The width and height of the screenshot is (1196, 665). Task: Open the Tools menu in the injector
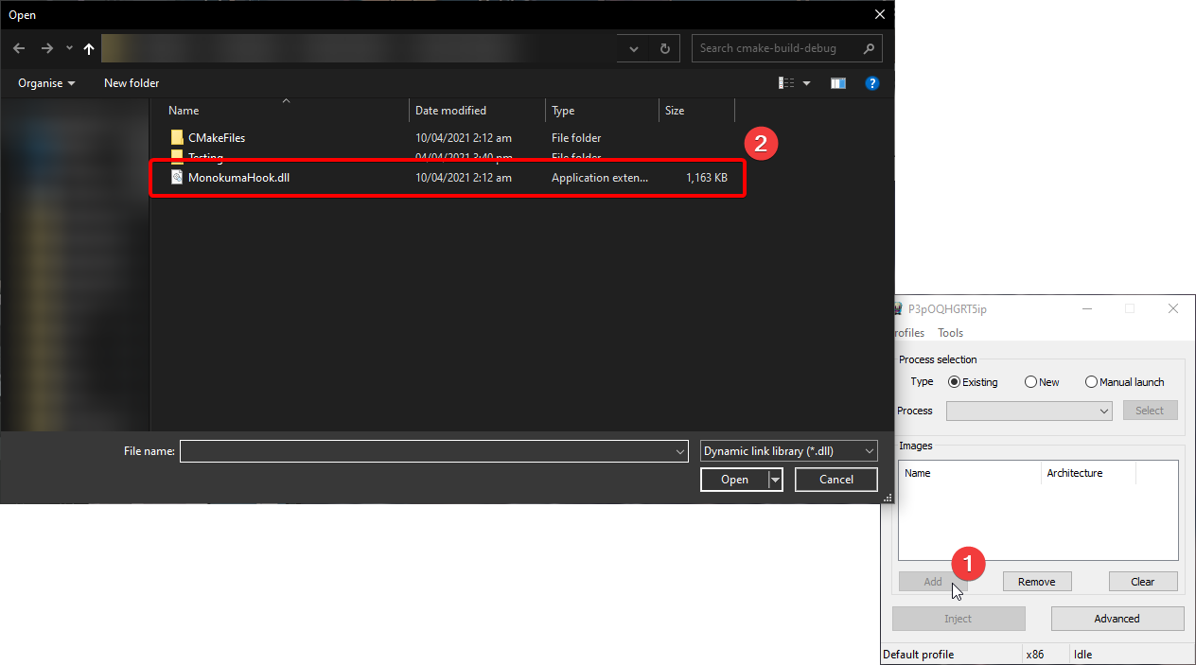[x=949, y=332]
